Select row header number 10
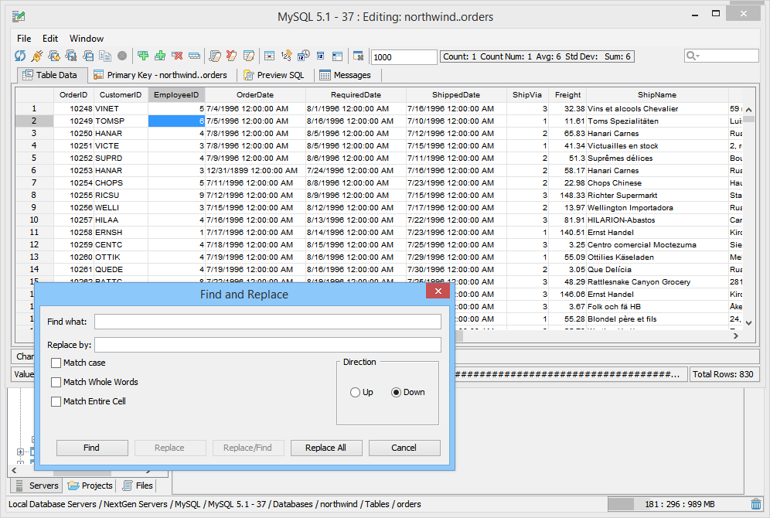 34,220
